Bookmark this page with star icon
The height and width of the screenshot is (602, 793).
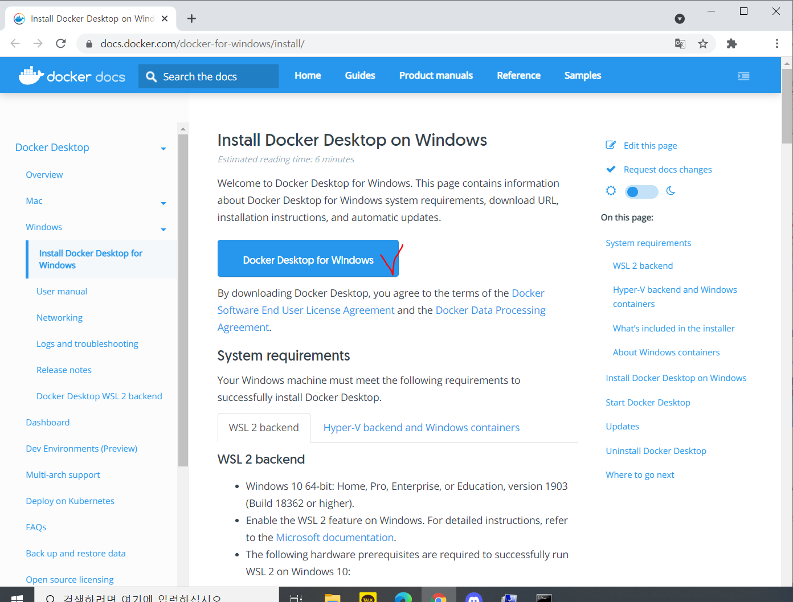(703, 44)
